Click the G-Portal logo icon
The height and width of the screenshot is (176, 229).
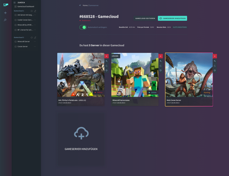pos(6,5)
